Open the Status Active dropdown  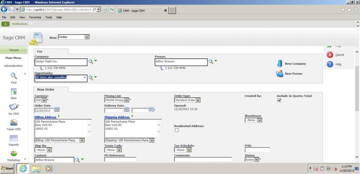pyautogui.click(x=252, y=160)
